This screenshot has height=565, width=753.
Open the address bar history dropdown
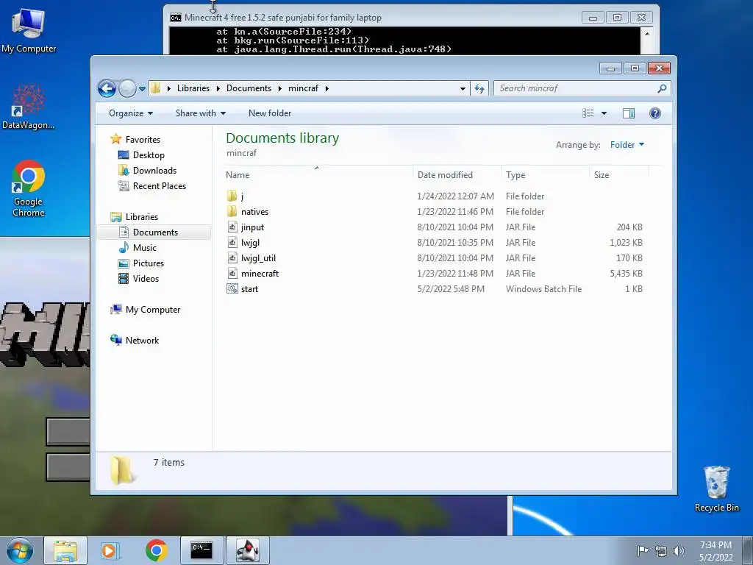tap(463, 89)
